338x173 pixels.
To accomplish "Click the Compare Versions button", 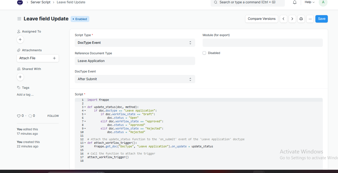I will (x=261, y=19).
